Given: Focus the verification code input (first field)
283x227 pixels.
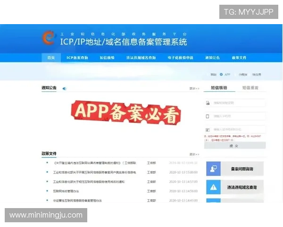Looking at the screenshot, I should pos(235,103).
